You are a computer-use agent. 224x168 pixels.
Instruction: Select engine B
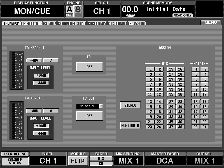(78, 11)
